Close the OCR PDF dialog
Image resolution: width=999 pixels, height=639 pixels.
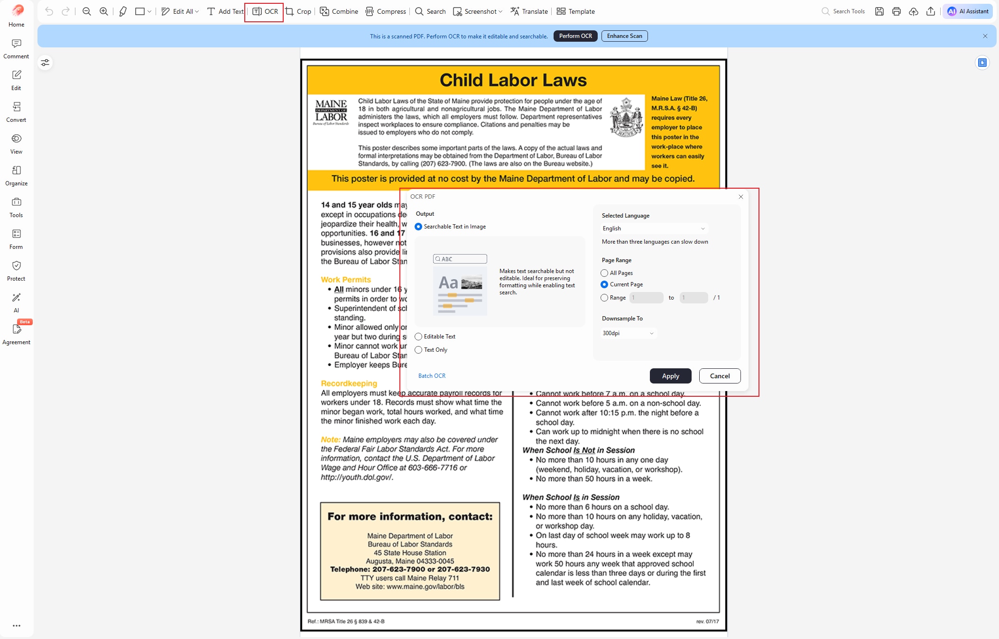[x=741, y=197]
